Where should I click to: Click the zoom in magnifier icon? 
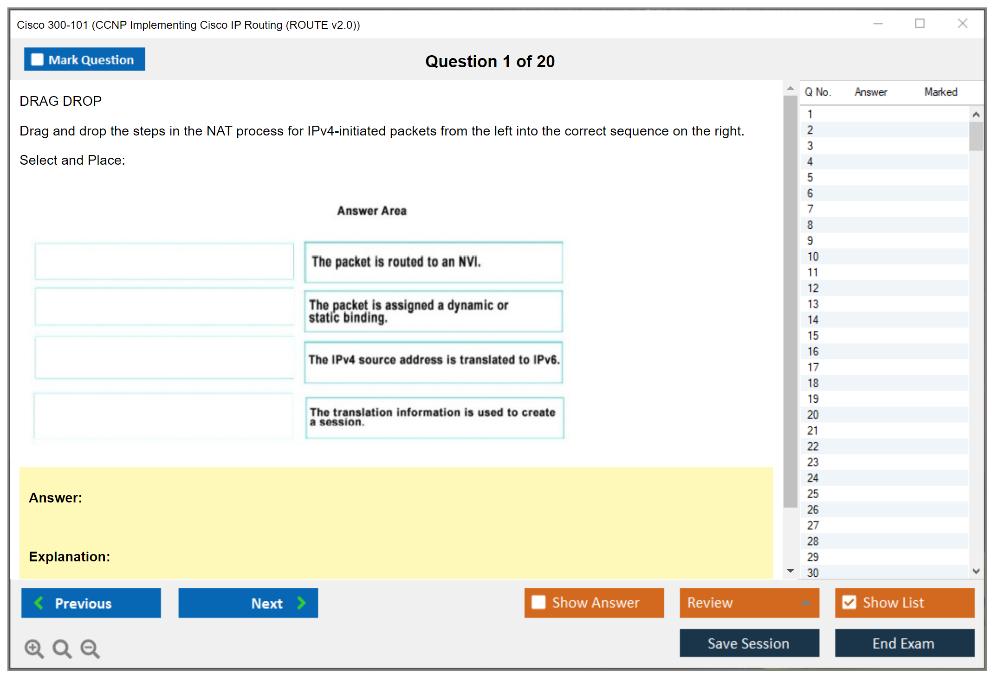33,648
